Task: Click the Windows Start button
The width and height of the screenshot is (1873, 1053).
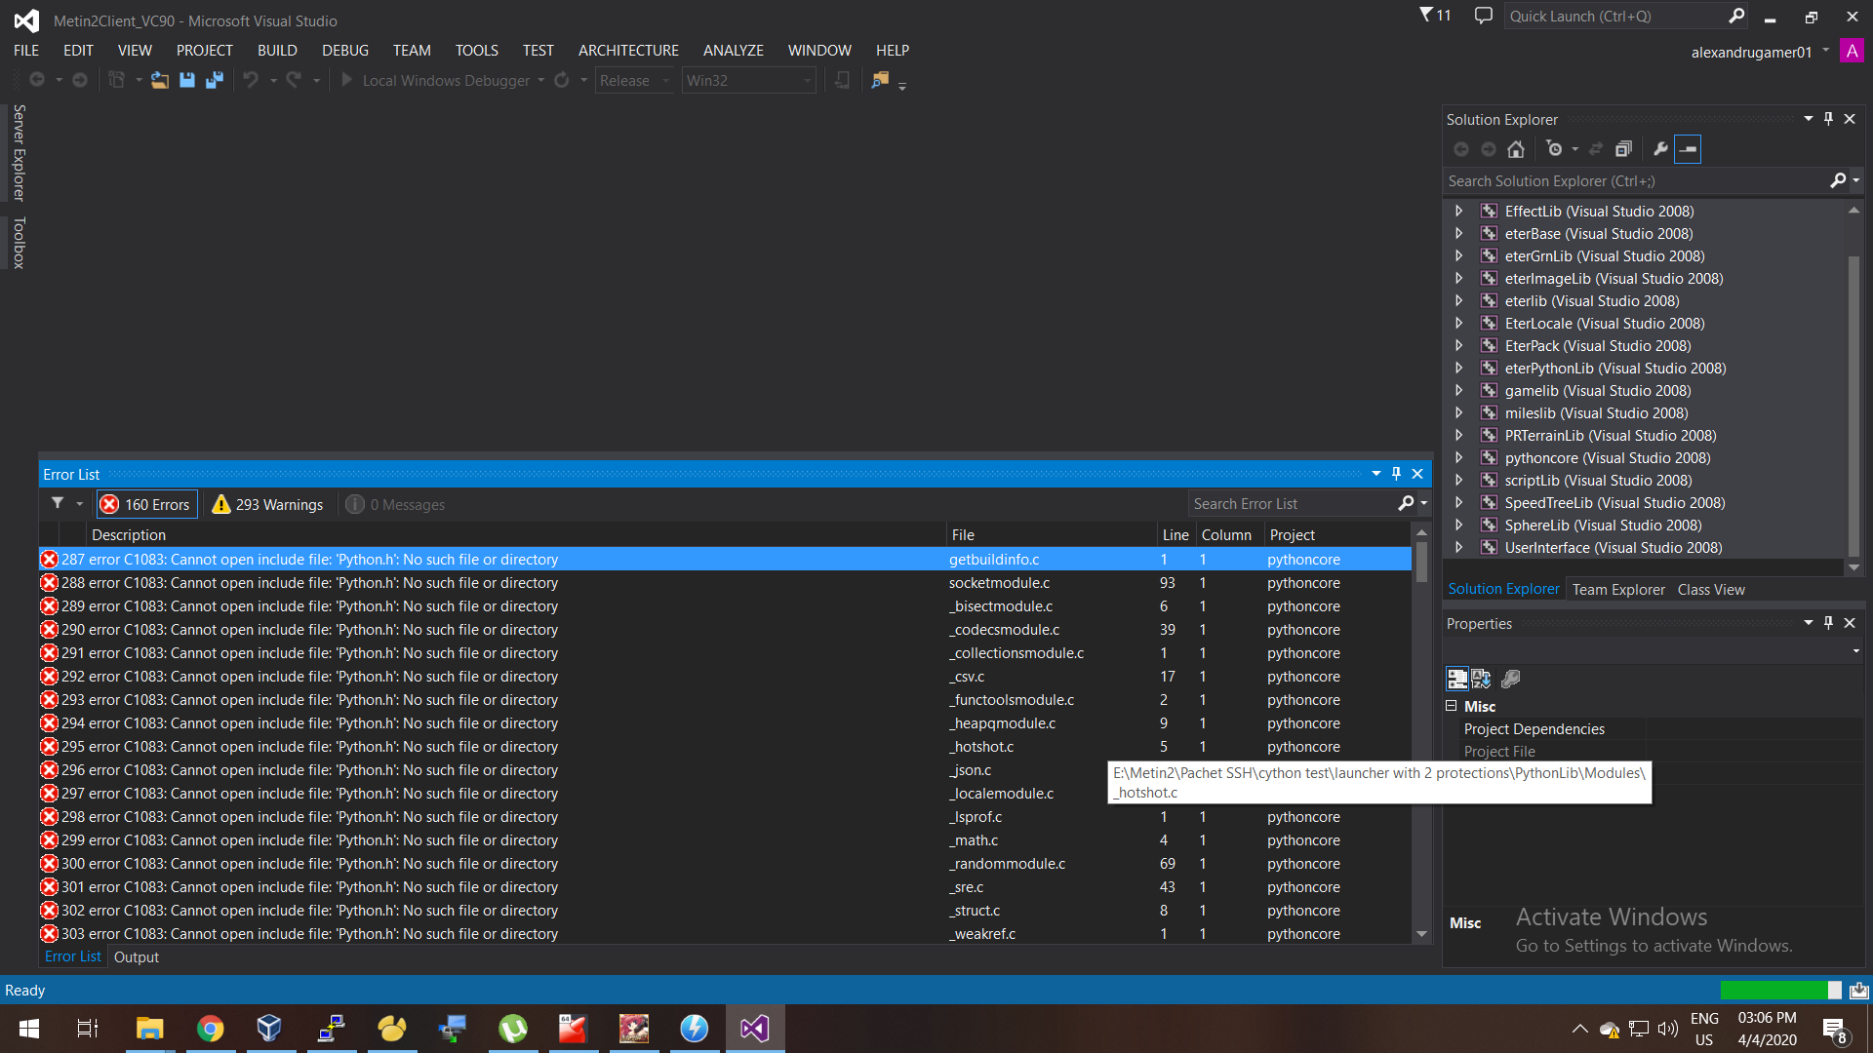Action: pos(29,1029)
